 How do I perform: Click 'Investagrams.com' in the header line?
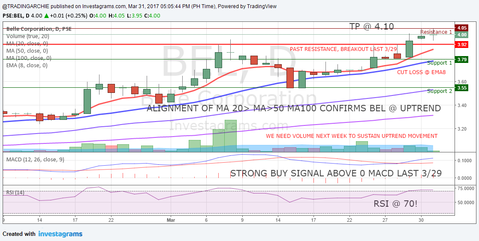point(105,6)
